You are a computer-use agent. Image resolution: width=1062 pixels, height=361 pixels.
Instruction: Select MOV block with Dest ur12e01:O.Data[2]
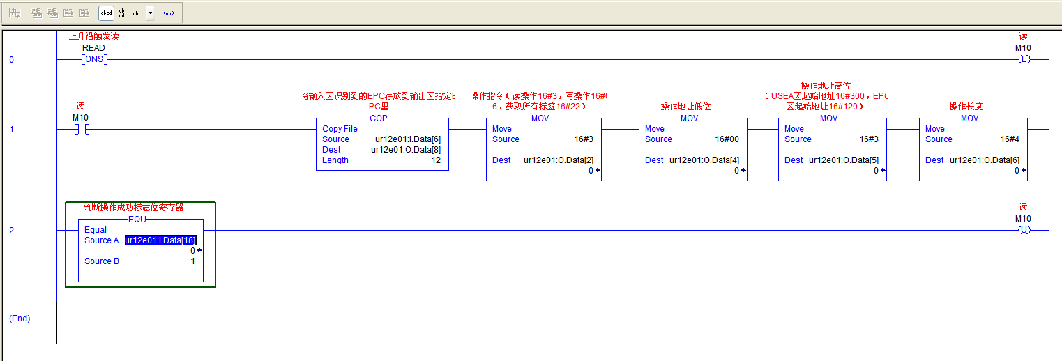[543, 149]
